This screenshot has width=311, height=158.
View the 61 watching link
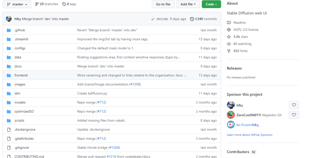click(x=242, y=44)
